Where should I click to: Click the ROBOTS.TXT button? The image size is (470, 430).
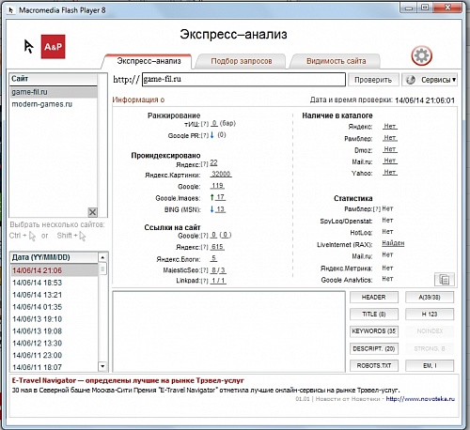click(x=374, y=365)
